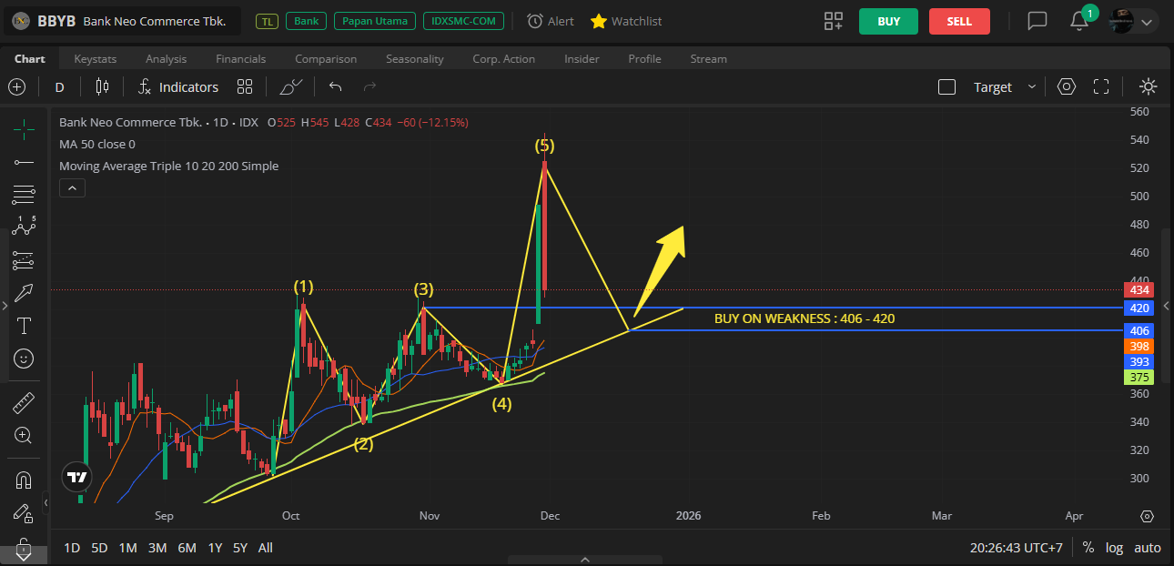
Task: Open the Indicators menu
Action: (178, 87)
